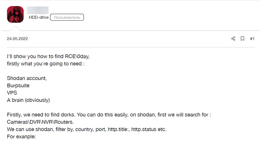Click the "Shodan account," list entry
The width and height of the screenshot is (266, 149).
(x=27, y=78)
